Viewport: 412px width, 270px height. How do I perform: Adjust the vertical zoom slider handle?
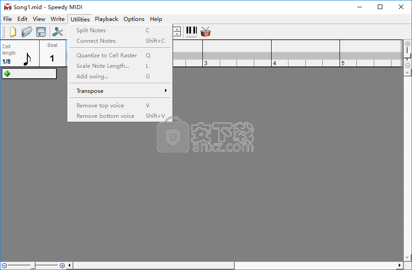[407, 56]
